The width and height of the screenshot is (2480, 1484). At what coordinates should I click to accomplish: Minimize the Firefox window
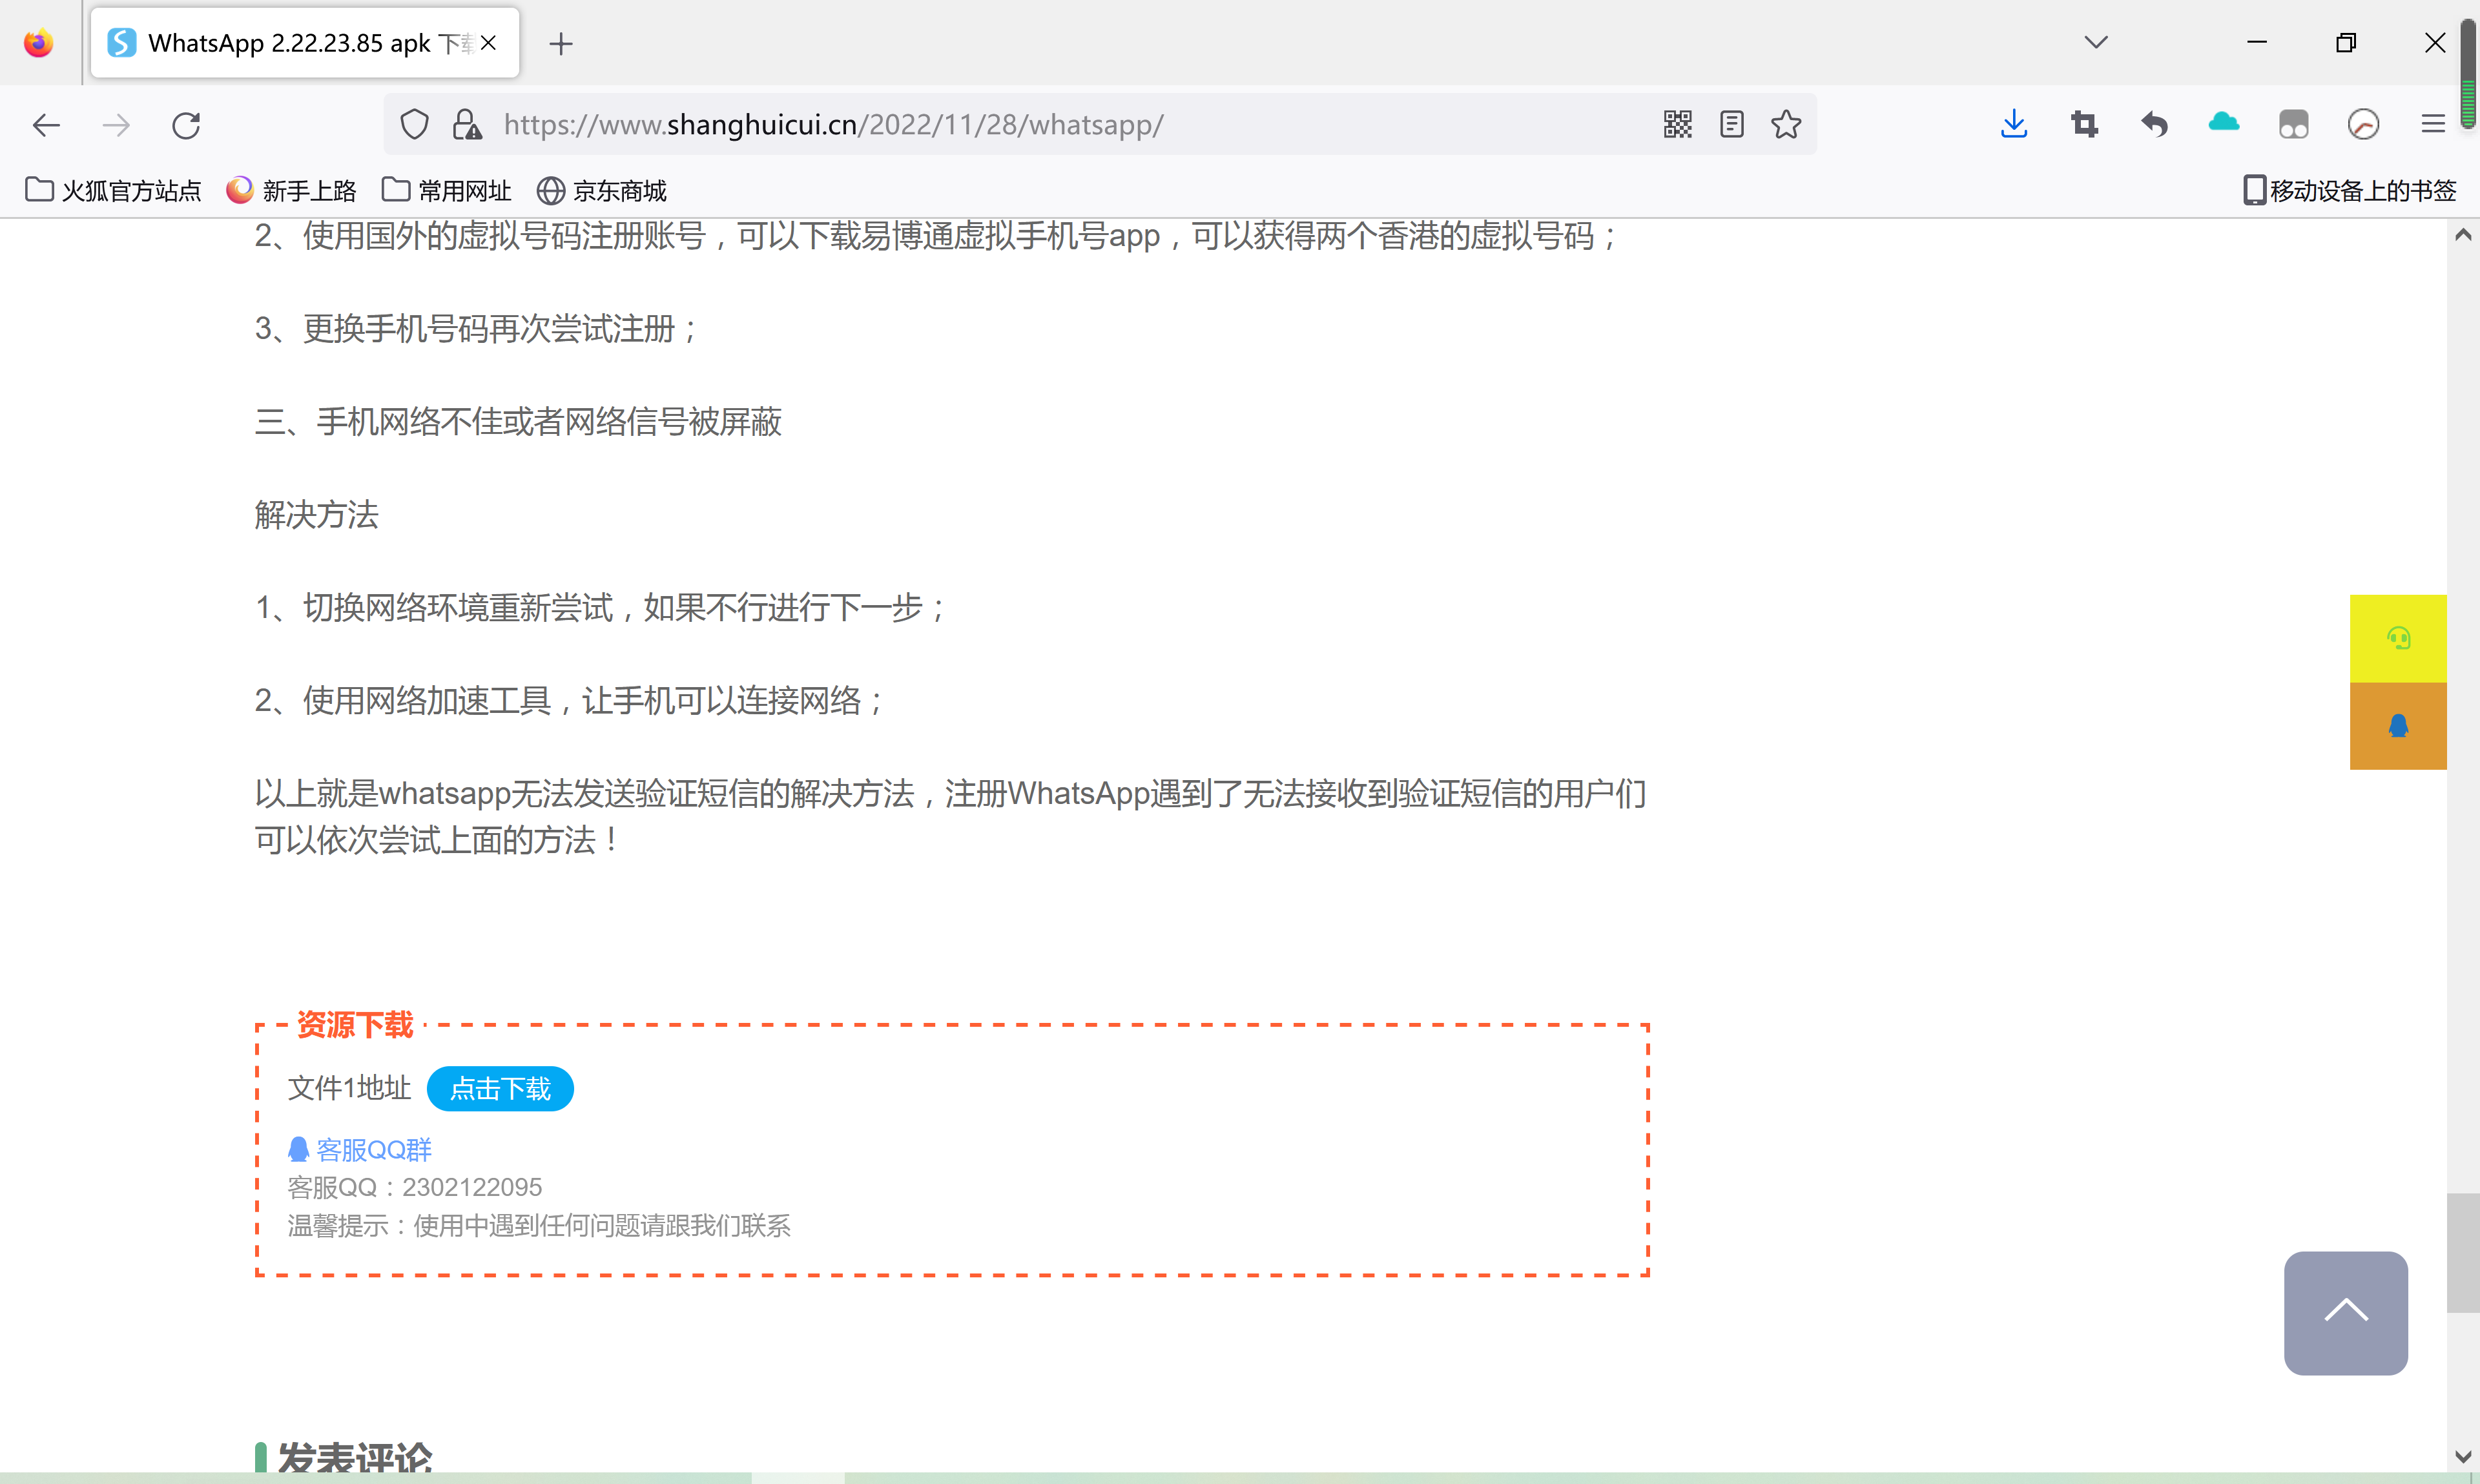pyautogui.click(x=2257, y=43)
